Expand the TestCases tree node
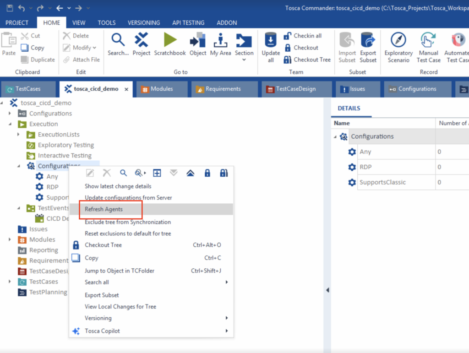This screenshot has height=353, width=469. point(10,282)
